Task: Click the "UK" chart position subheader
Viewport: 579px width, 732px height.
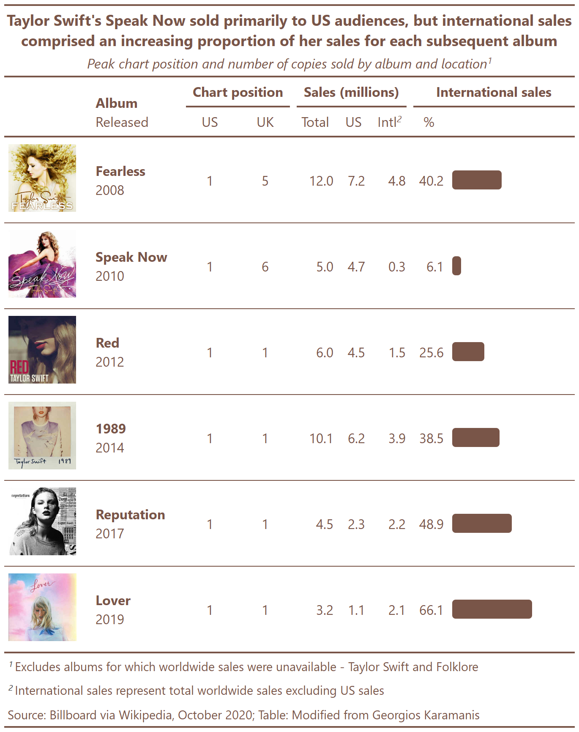Action: (265, 122)
